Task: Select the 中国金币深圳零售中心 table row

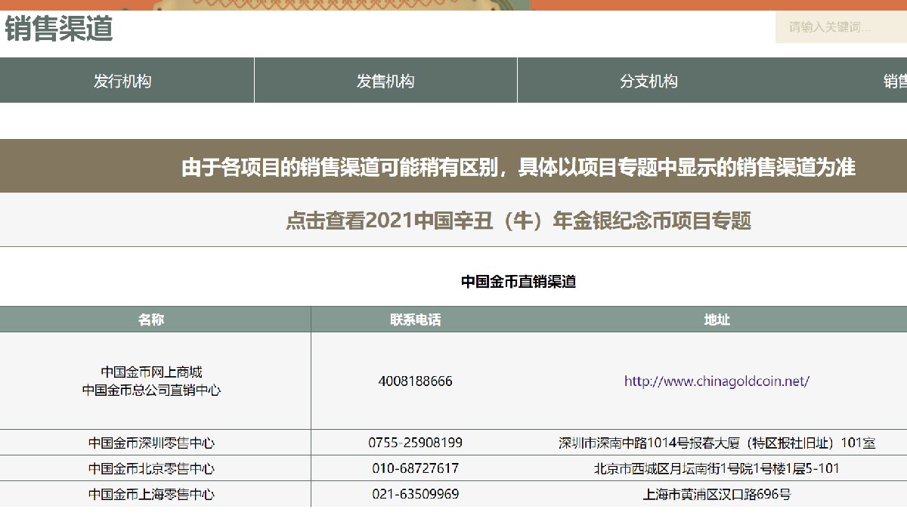Action: [151, 443]
